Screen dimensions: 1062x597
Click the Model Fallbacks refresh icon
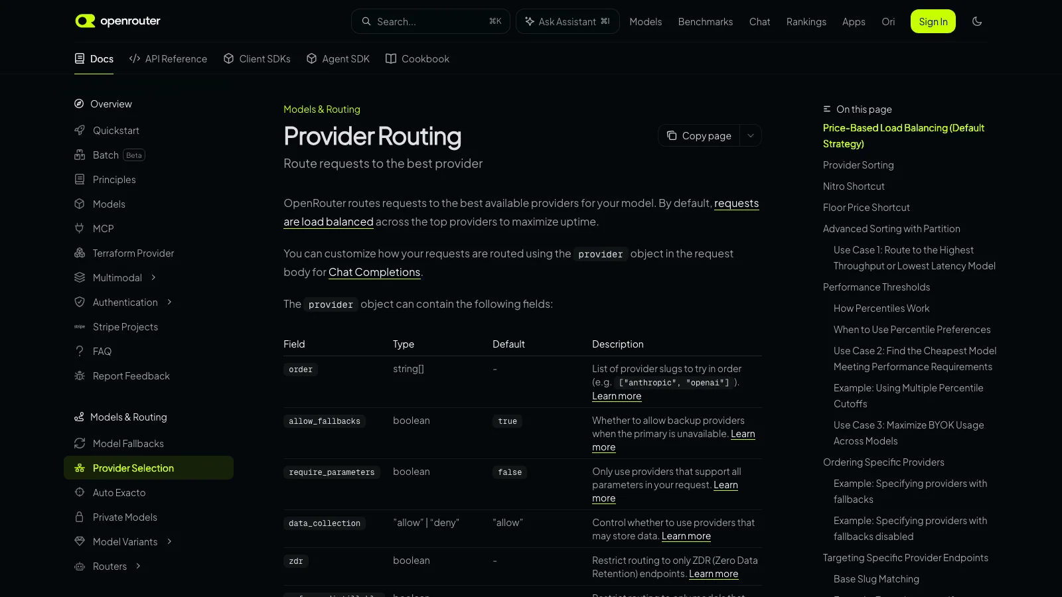[80, 443]
